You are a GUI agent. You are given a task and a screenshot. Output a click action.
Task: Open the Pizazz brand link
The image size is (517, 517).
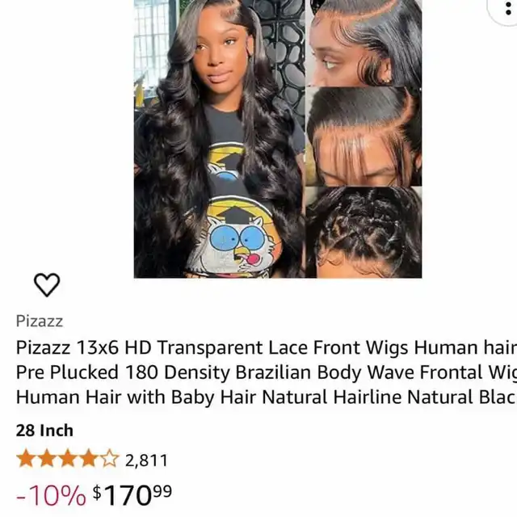[x=40, y=322]
